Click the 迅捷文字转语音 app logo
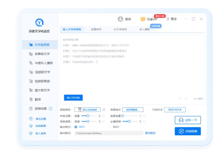Image resolution: width=220 pixels, height=155 pixels. click(x=39, y=23)
